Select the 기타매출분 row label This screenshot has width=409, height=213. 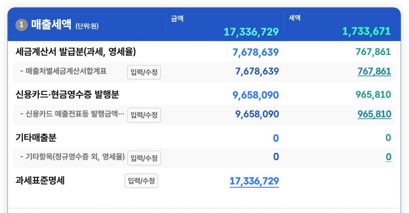click(36, 138)
